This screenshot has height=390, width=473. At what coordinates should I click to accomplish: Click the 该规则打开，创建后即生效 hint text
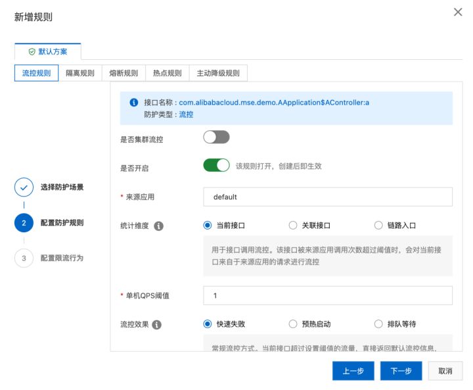pos(279,166)
